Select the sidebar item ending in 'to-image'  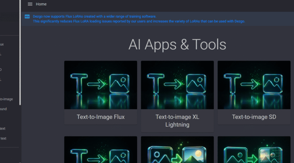[x=6, y=99]
